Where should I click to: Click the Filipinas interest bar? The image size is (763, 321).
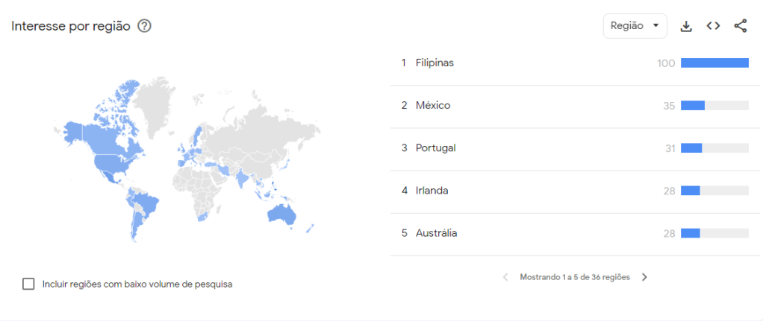click(714, 63)
